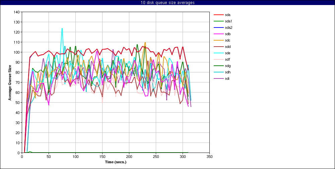
Task: Click the 140 value on the Y axis
Action: click(x=17, y=12)
